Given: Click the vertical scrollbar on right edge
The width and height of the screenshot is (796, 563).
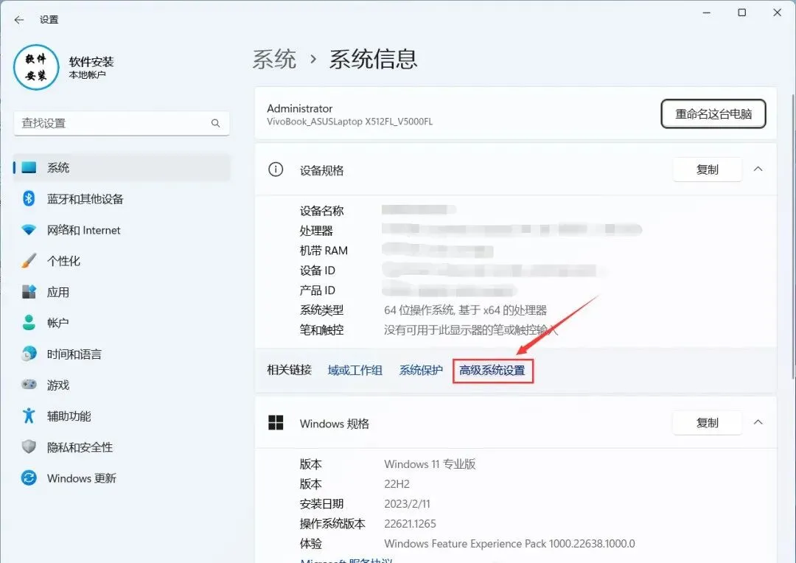Looking at the screenshot, I should 792,236.
